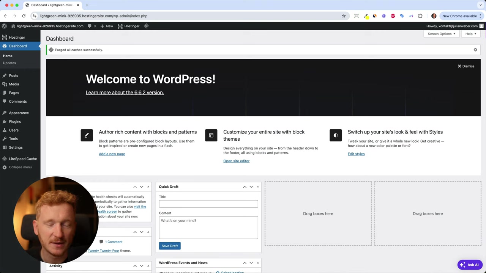Open the Posts menu
486x273 pixels.
(20, 75)
